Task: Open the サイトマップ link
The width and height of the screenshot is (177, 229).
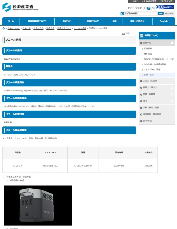Action: pyautogui.click(x=166, y=1)
